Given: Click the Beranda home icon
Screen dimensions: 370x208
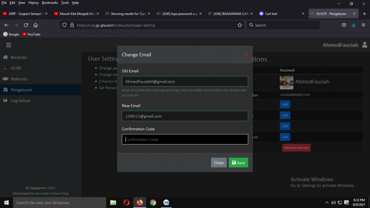Looking at the screenshot, I should tap(6, 57).
